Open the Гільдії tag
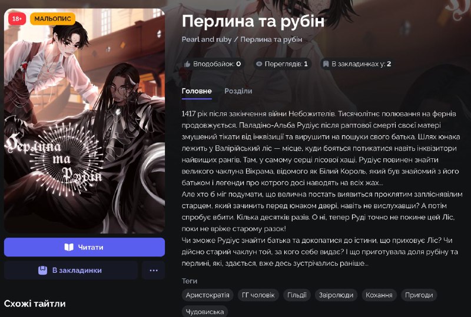 [297, 295]
